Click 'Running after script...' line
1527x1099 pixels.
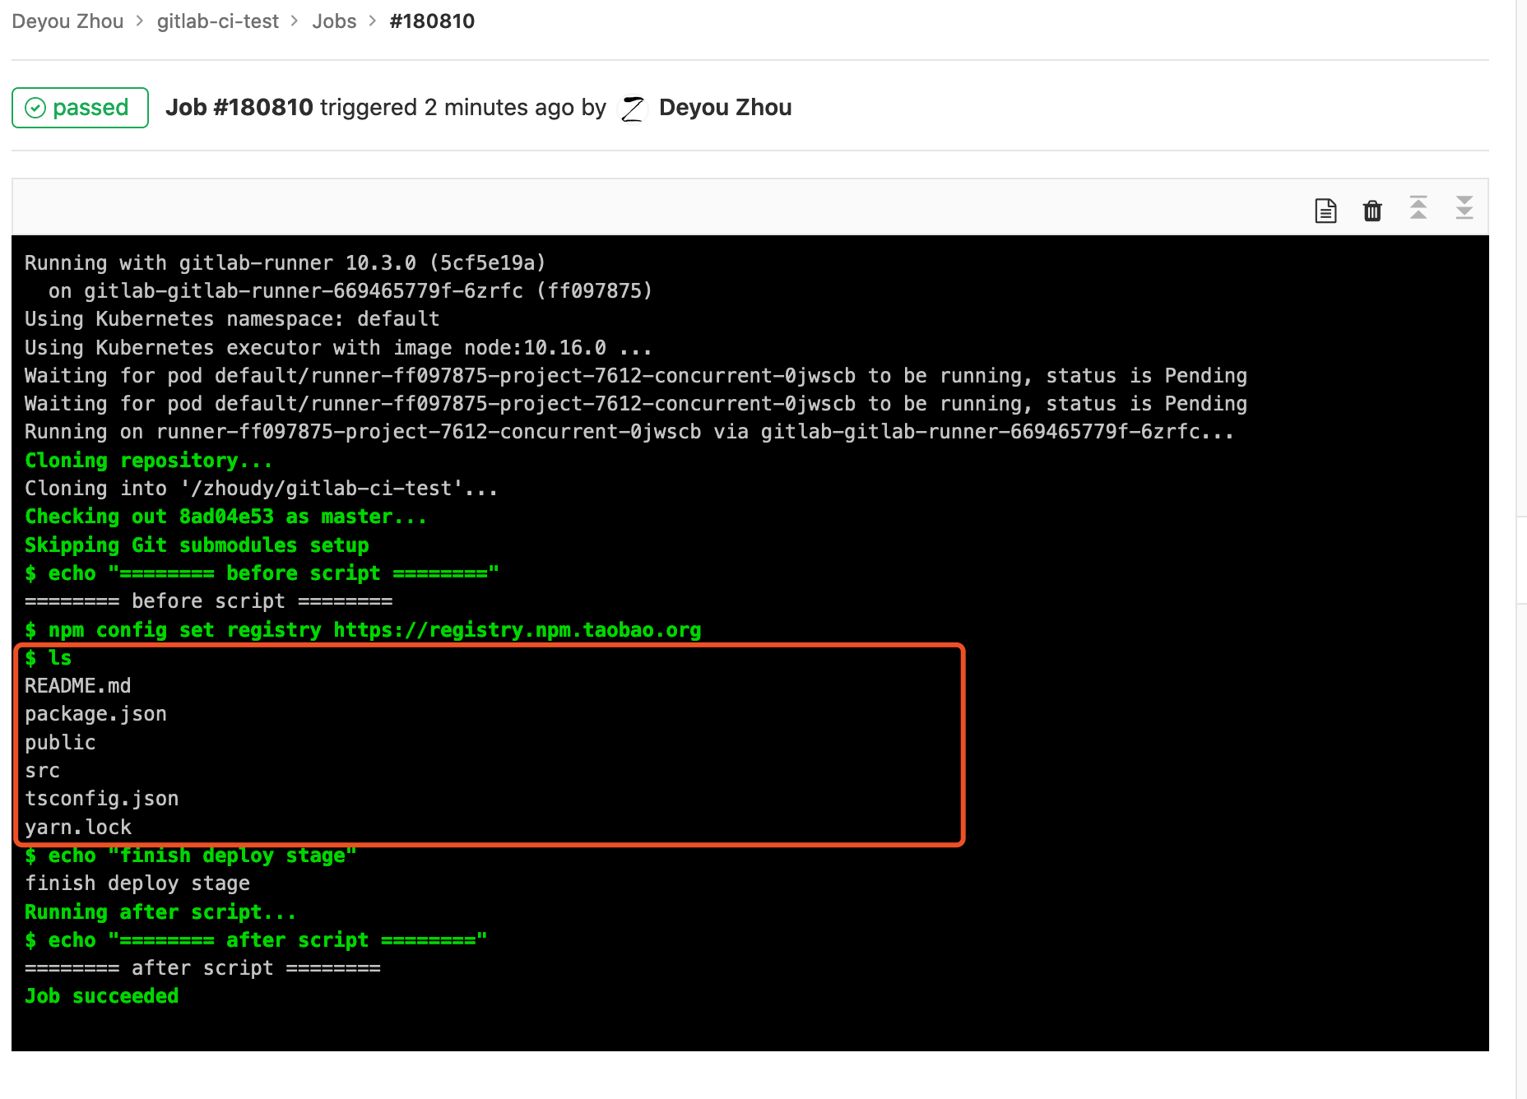click(160, 912)
